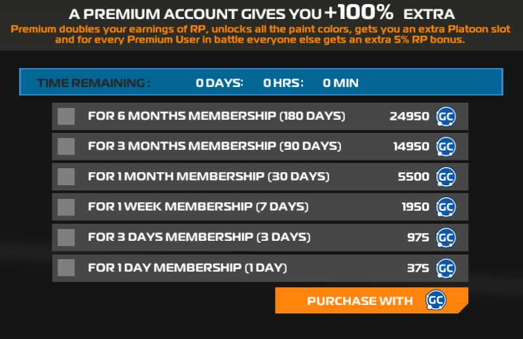The width and height of the screenshot is (523, 339).
Task: Select the 1 month membership checkbox
Action: [x=66, y=177]
